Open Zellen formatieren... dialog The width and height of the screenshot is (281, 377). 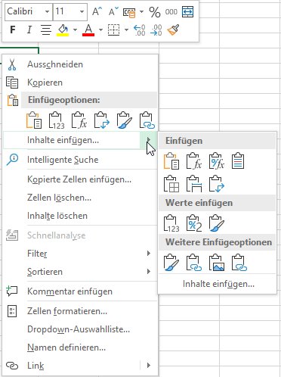[80, 311]
